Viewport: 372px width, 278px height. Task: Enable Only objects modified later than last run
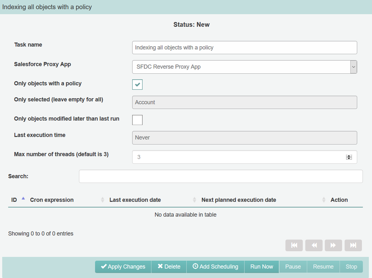137,120
